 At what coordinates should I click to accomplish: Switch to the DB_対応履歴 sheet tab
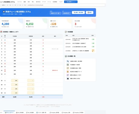click(30, 112)
